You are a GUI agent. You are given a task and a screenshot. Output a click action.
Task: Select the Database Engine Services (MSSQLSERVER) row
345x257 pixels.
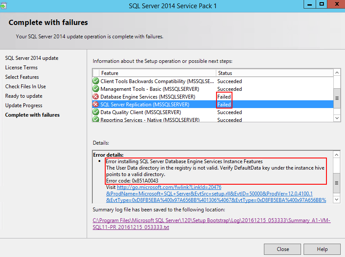coord(213,97)
